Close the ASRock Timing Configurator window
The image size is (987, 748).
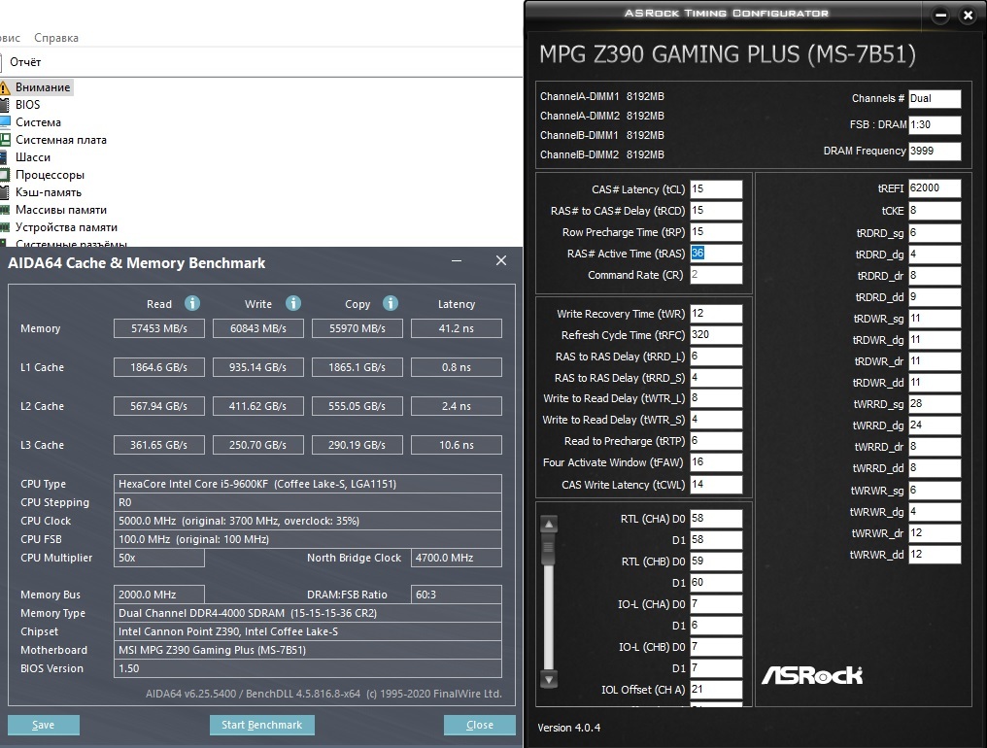click(969, 16)
